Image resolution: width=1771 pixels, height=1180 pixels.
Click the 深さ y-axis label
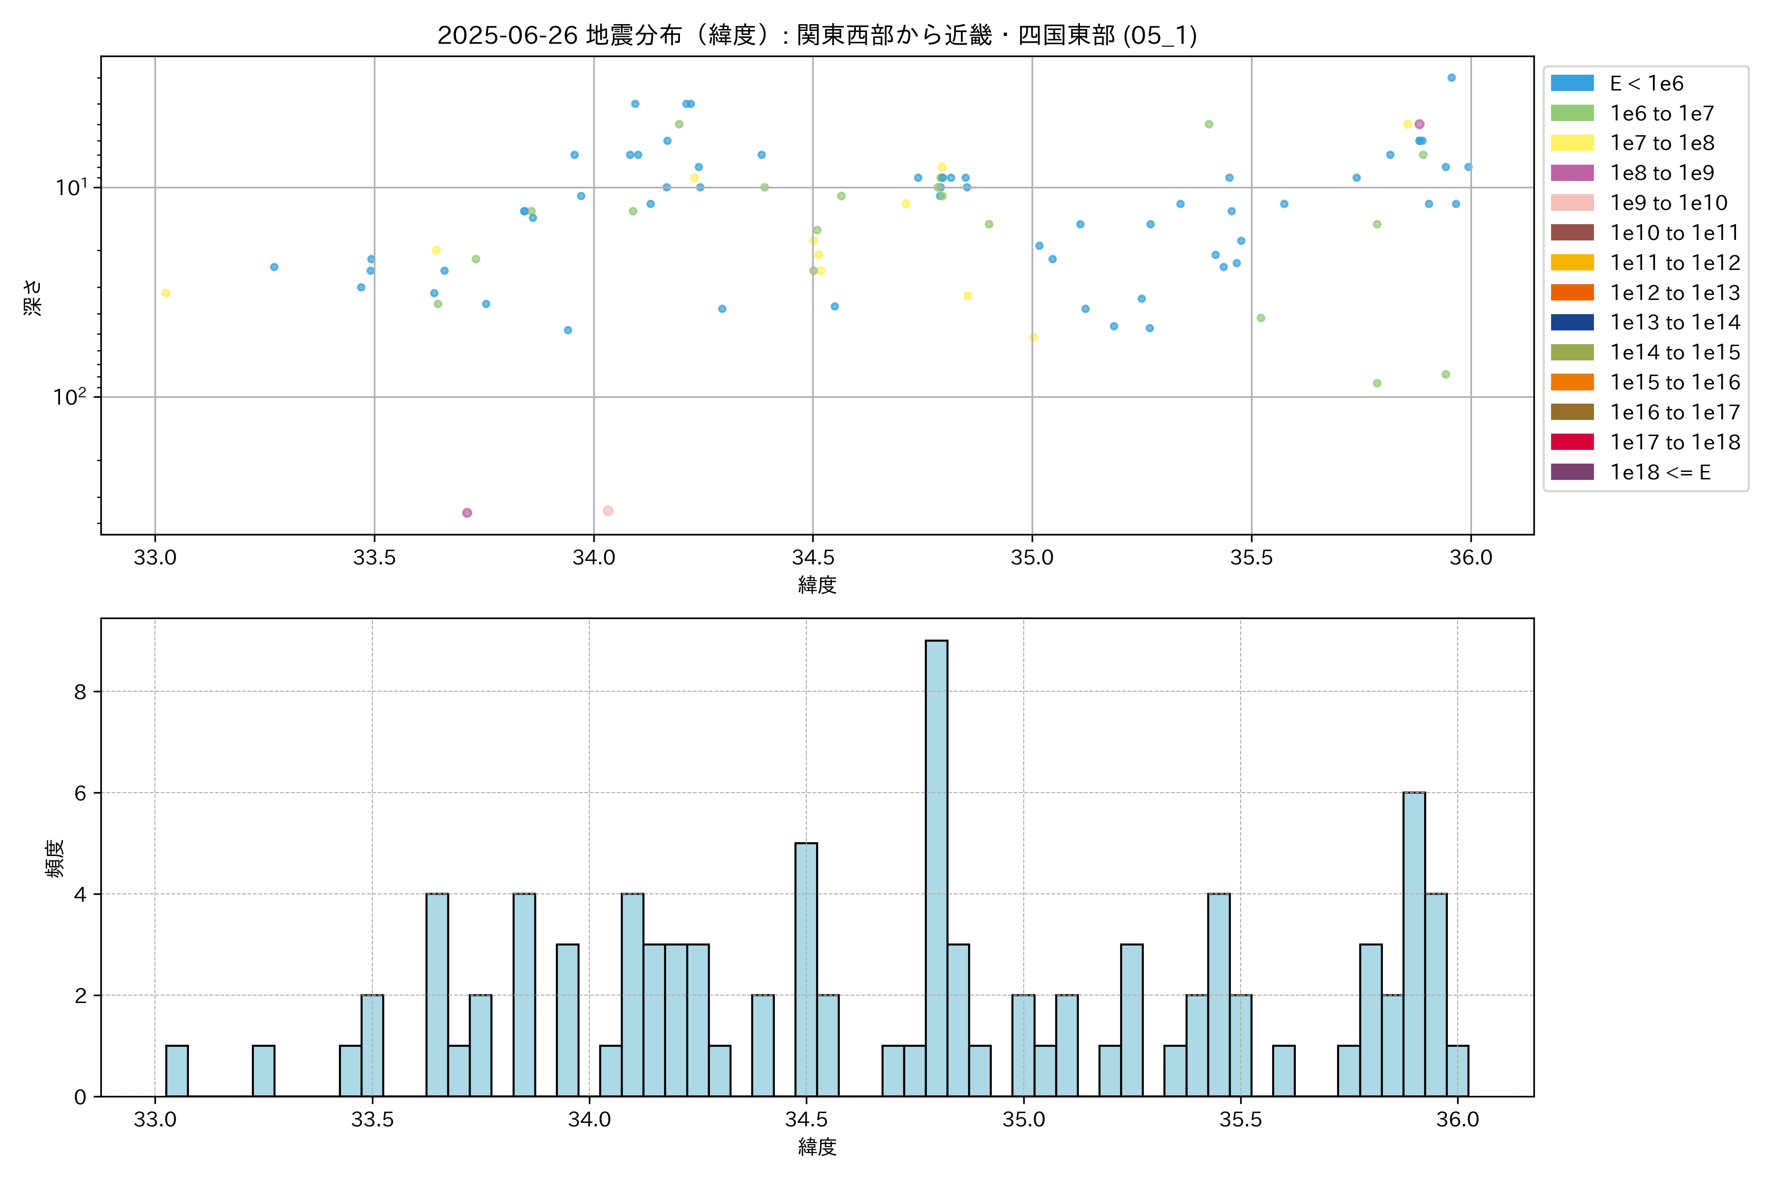[x=32, y=297]
